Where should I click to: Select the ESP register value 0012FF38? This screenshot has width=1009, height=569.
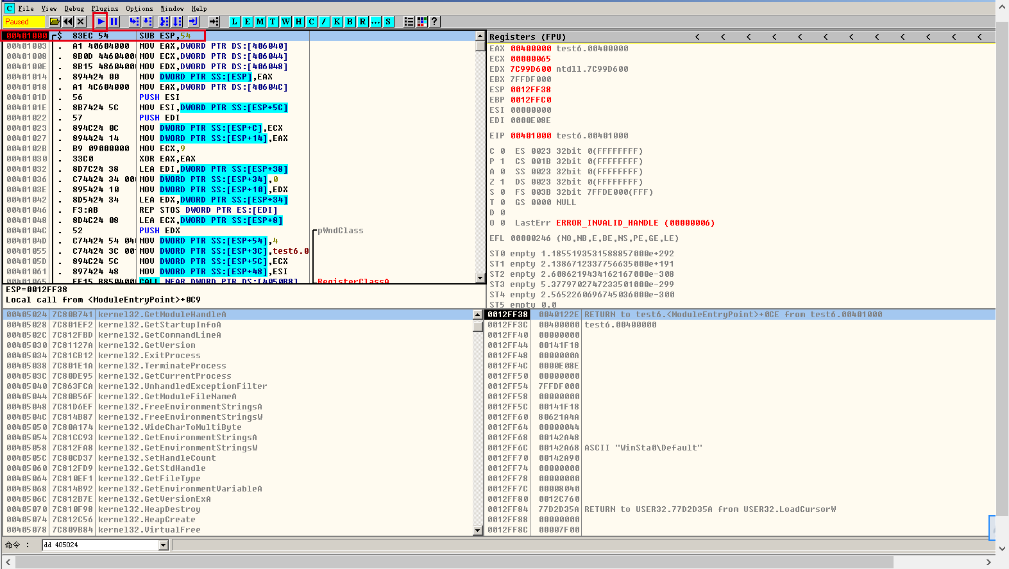pyautogui.click(x=530, y=90)
